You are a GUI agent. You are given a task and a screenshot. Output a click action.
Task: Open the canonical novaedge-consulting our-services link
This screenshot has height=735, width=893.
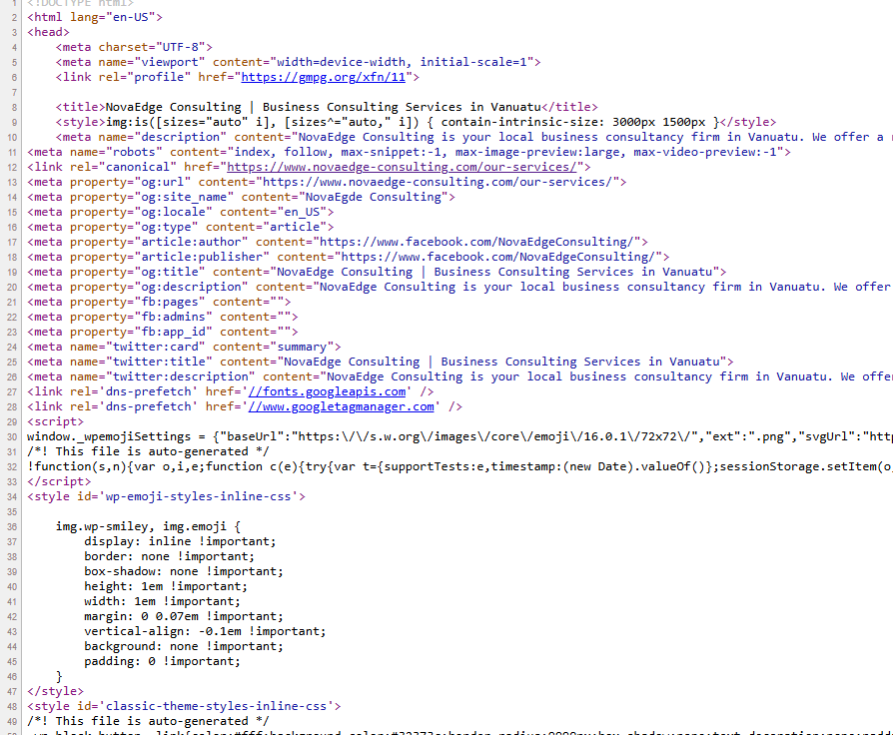tap(401, 167)
